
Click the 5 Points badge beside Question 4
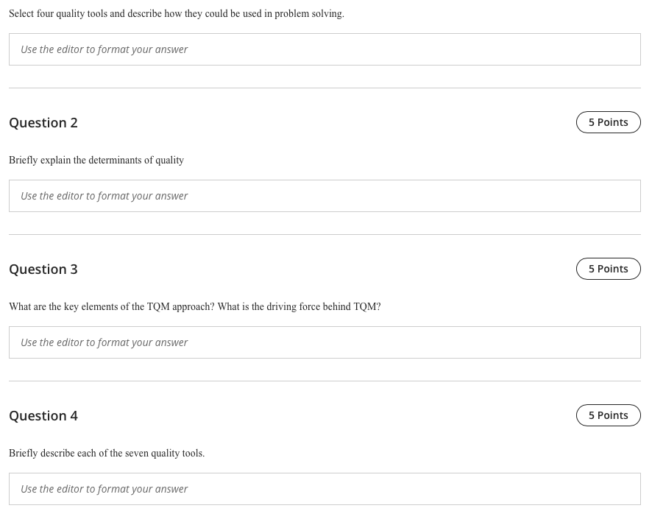pos(609,415)
